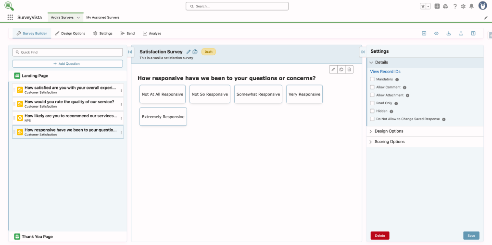Image resolution: width=492 pixels, height=245 pixels.
Task: Enable the Allow Comment checkbox
Action: (x=372, y=87)
